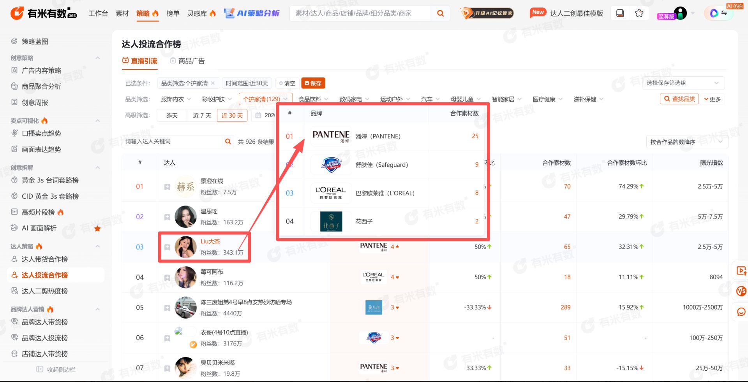Select the 近 7 天 time range
Image resolution: width=748 pixels, height=382 pixels.
pos(202,115)
